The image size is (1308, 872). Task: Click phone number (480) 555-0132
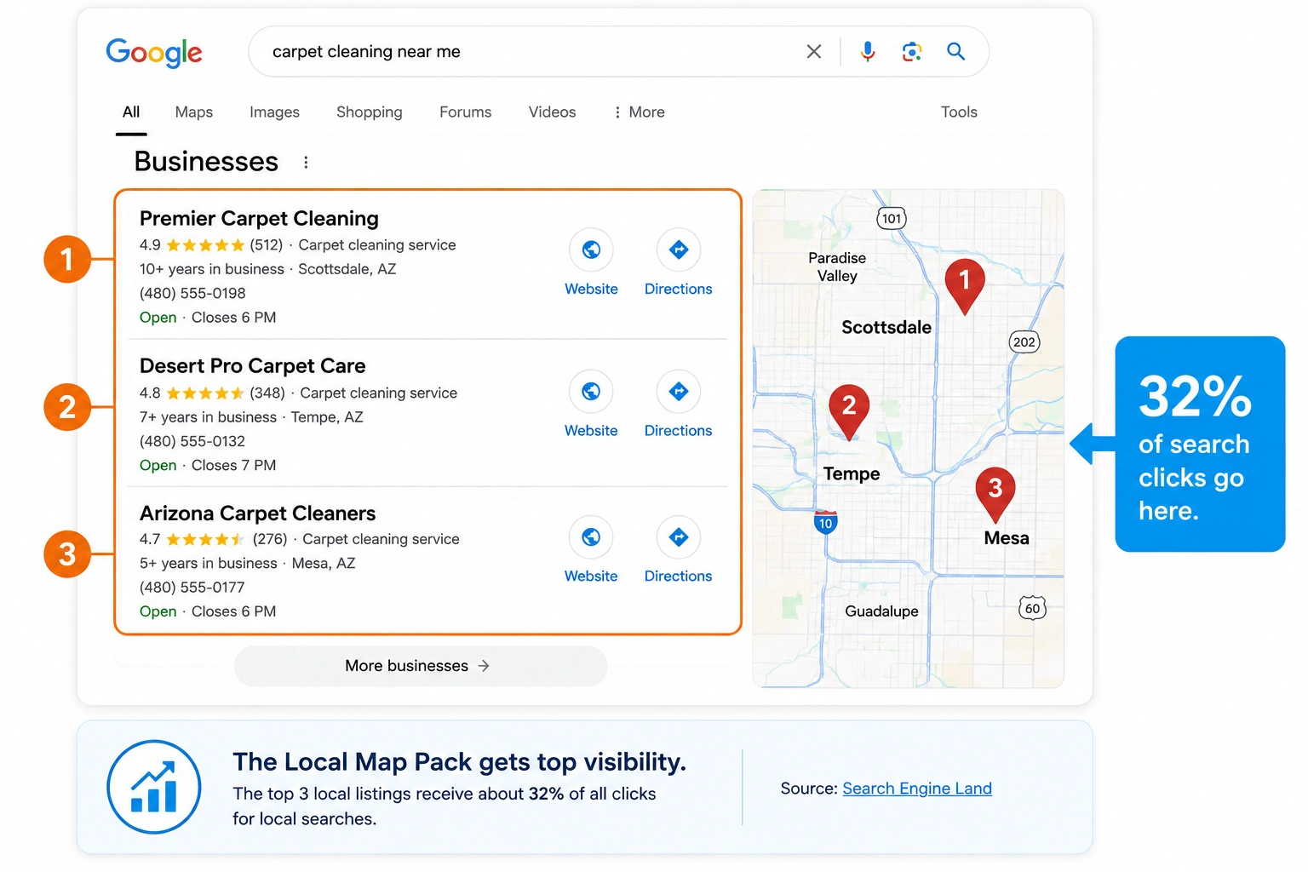pyautogui.click(x=192, y=442)
